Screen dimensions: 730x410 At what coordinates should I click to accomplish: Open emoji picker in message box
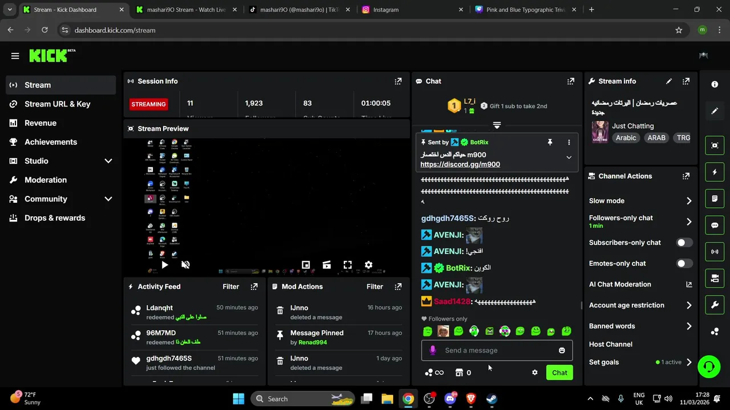pyautogui.click(x=562, y=350)
